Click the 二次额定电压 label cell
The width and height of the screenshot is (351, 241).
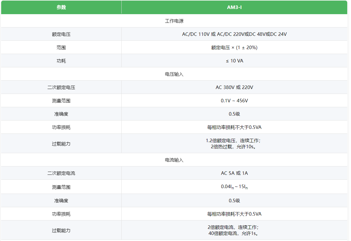coord(61,87)
